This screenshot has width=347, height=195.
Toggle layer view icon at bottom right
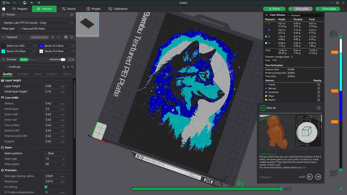341,189
